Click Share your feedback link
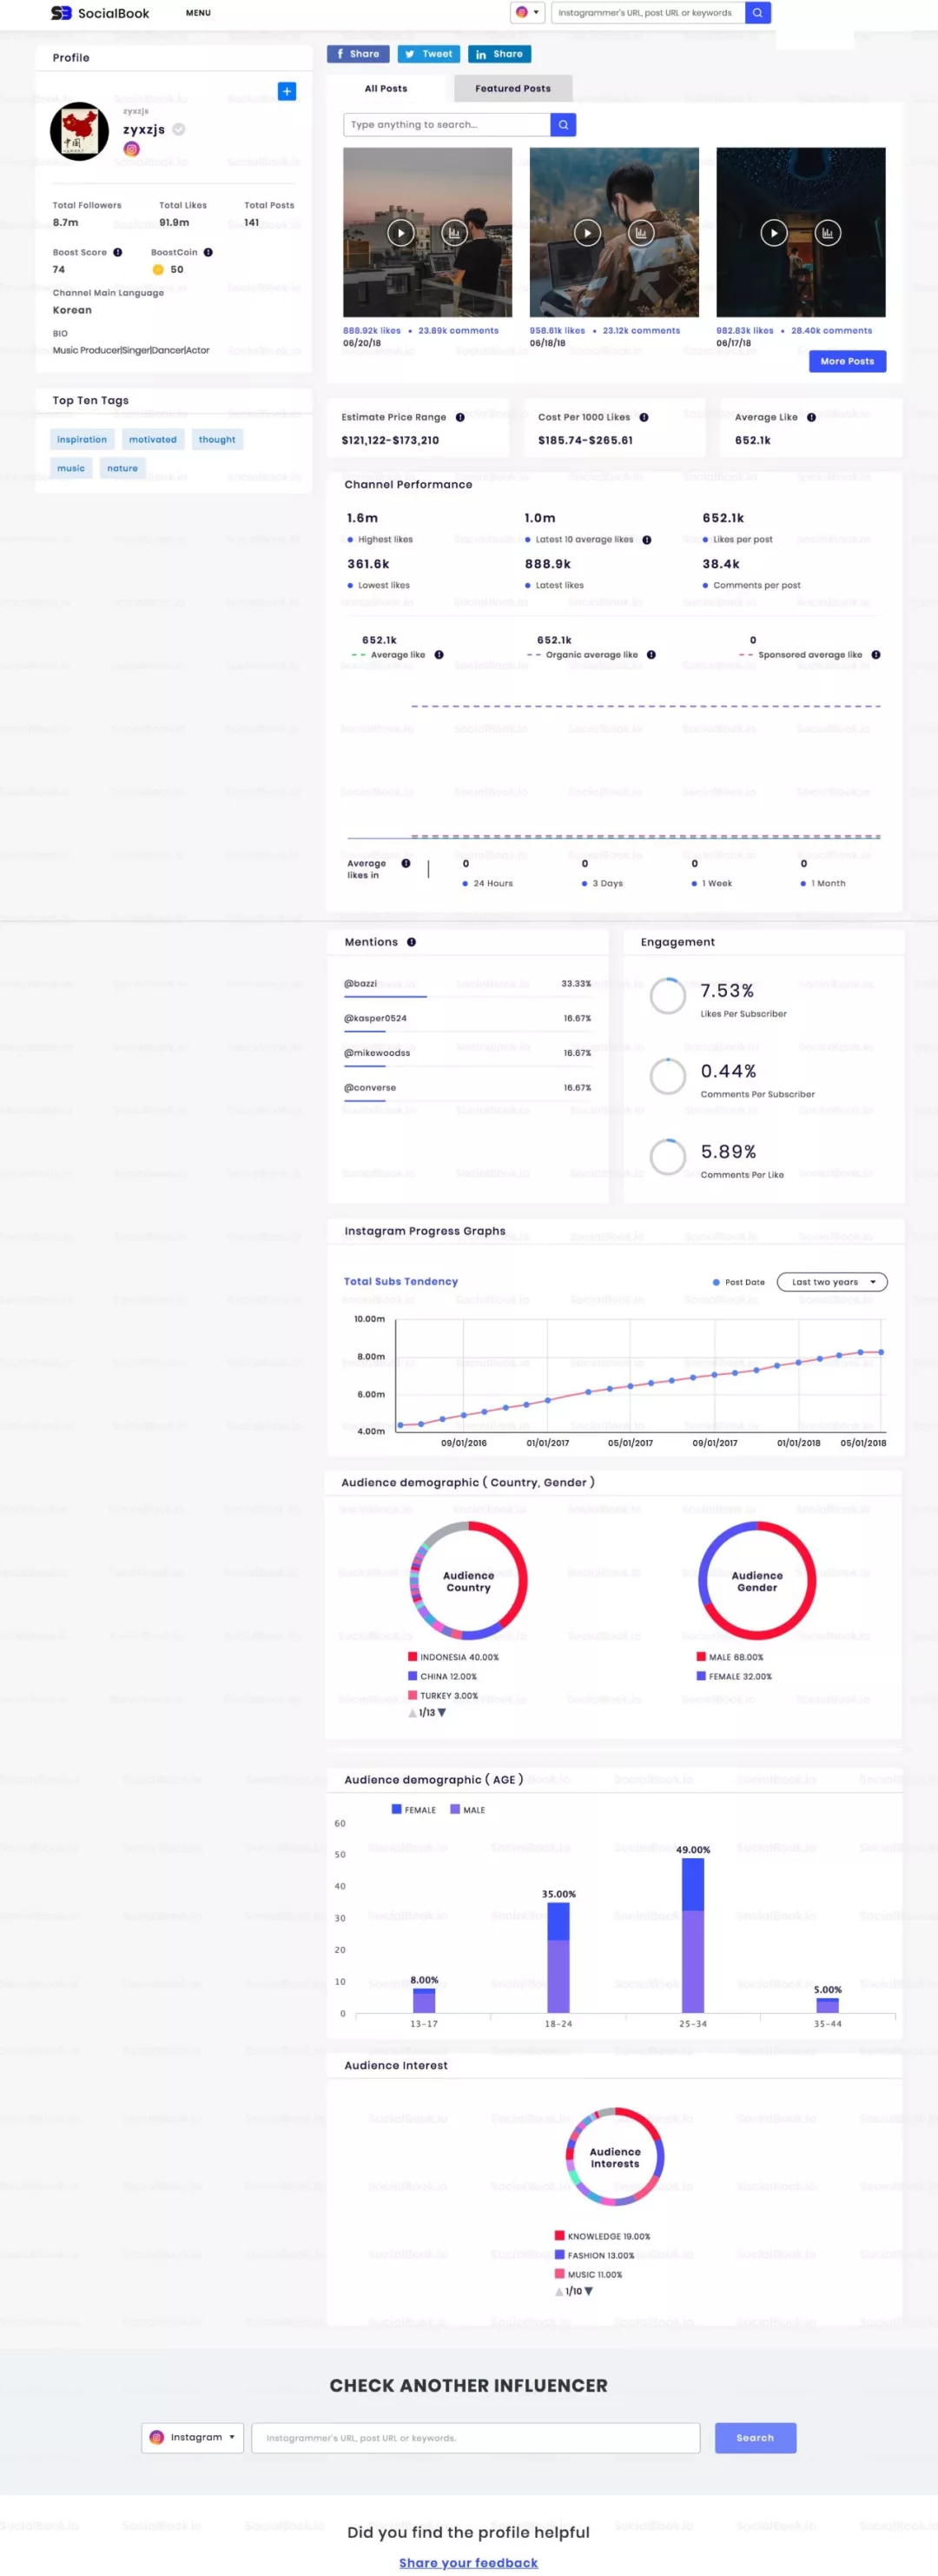 [468, 2562]
